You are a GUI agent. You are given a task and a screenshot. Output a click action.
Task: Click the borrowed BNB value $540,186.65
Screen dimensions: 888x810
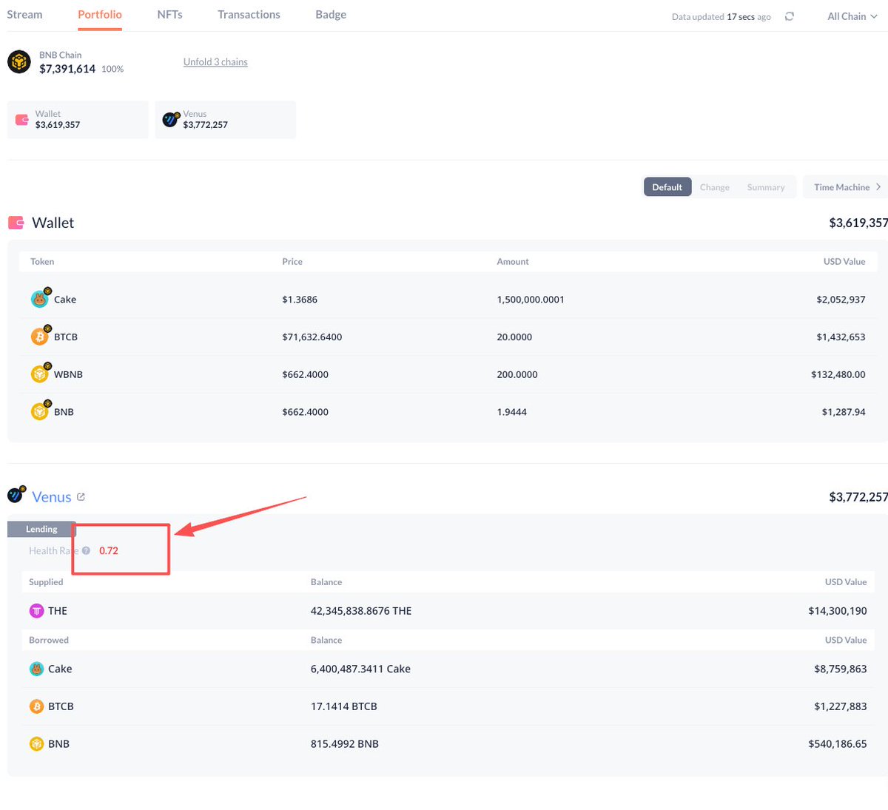(838, 744)
